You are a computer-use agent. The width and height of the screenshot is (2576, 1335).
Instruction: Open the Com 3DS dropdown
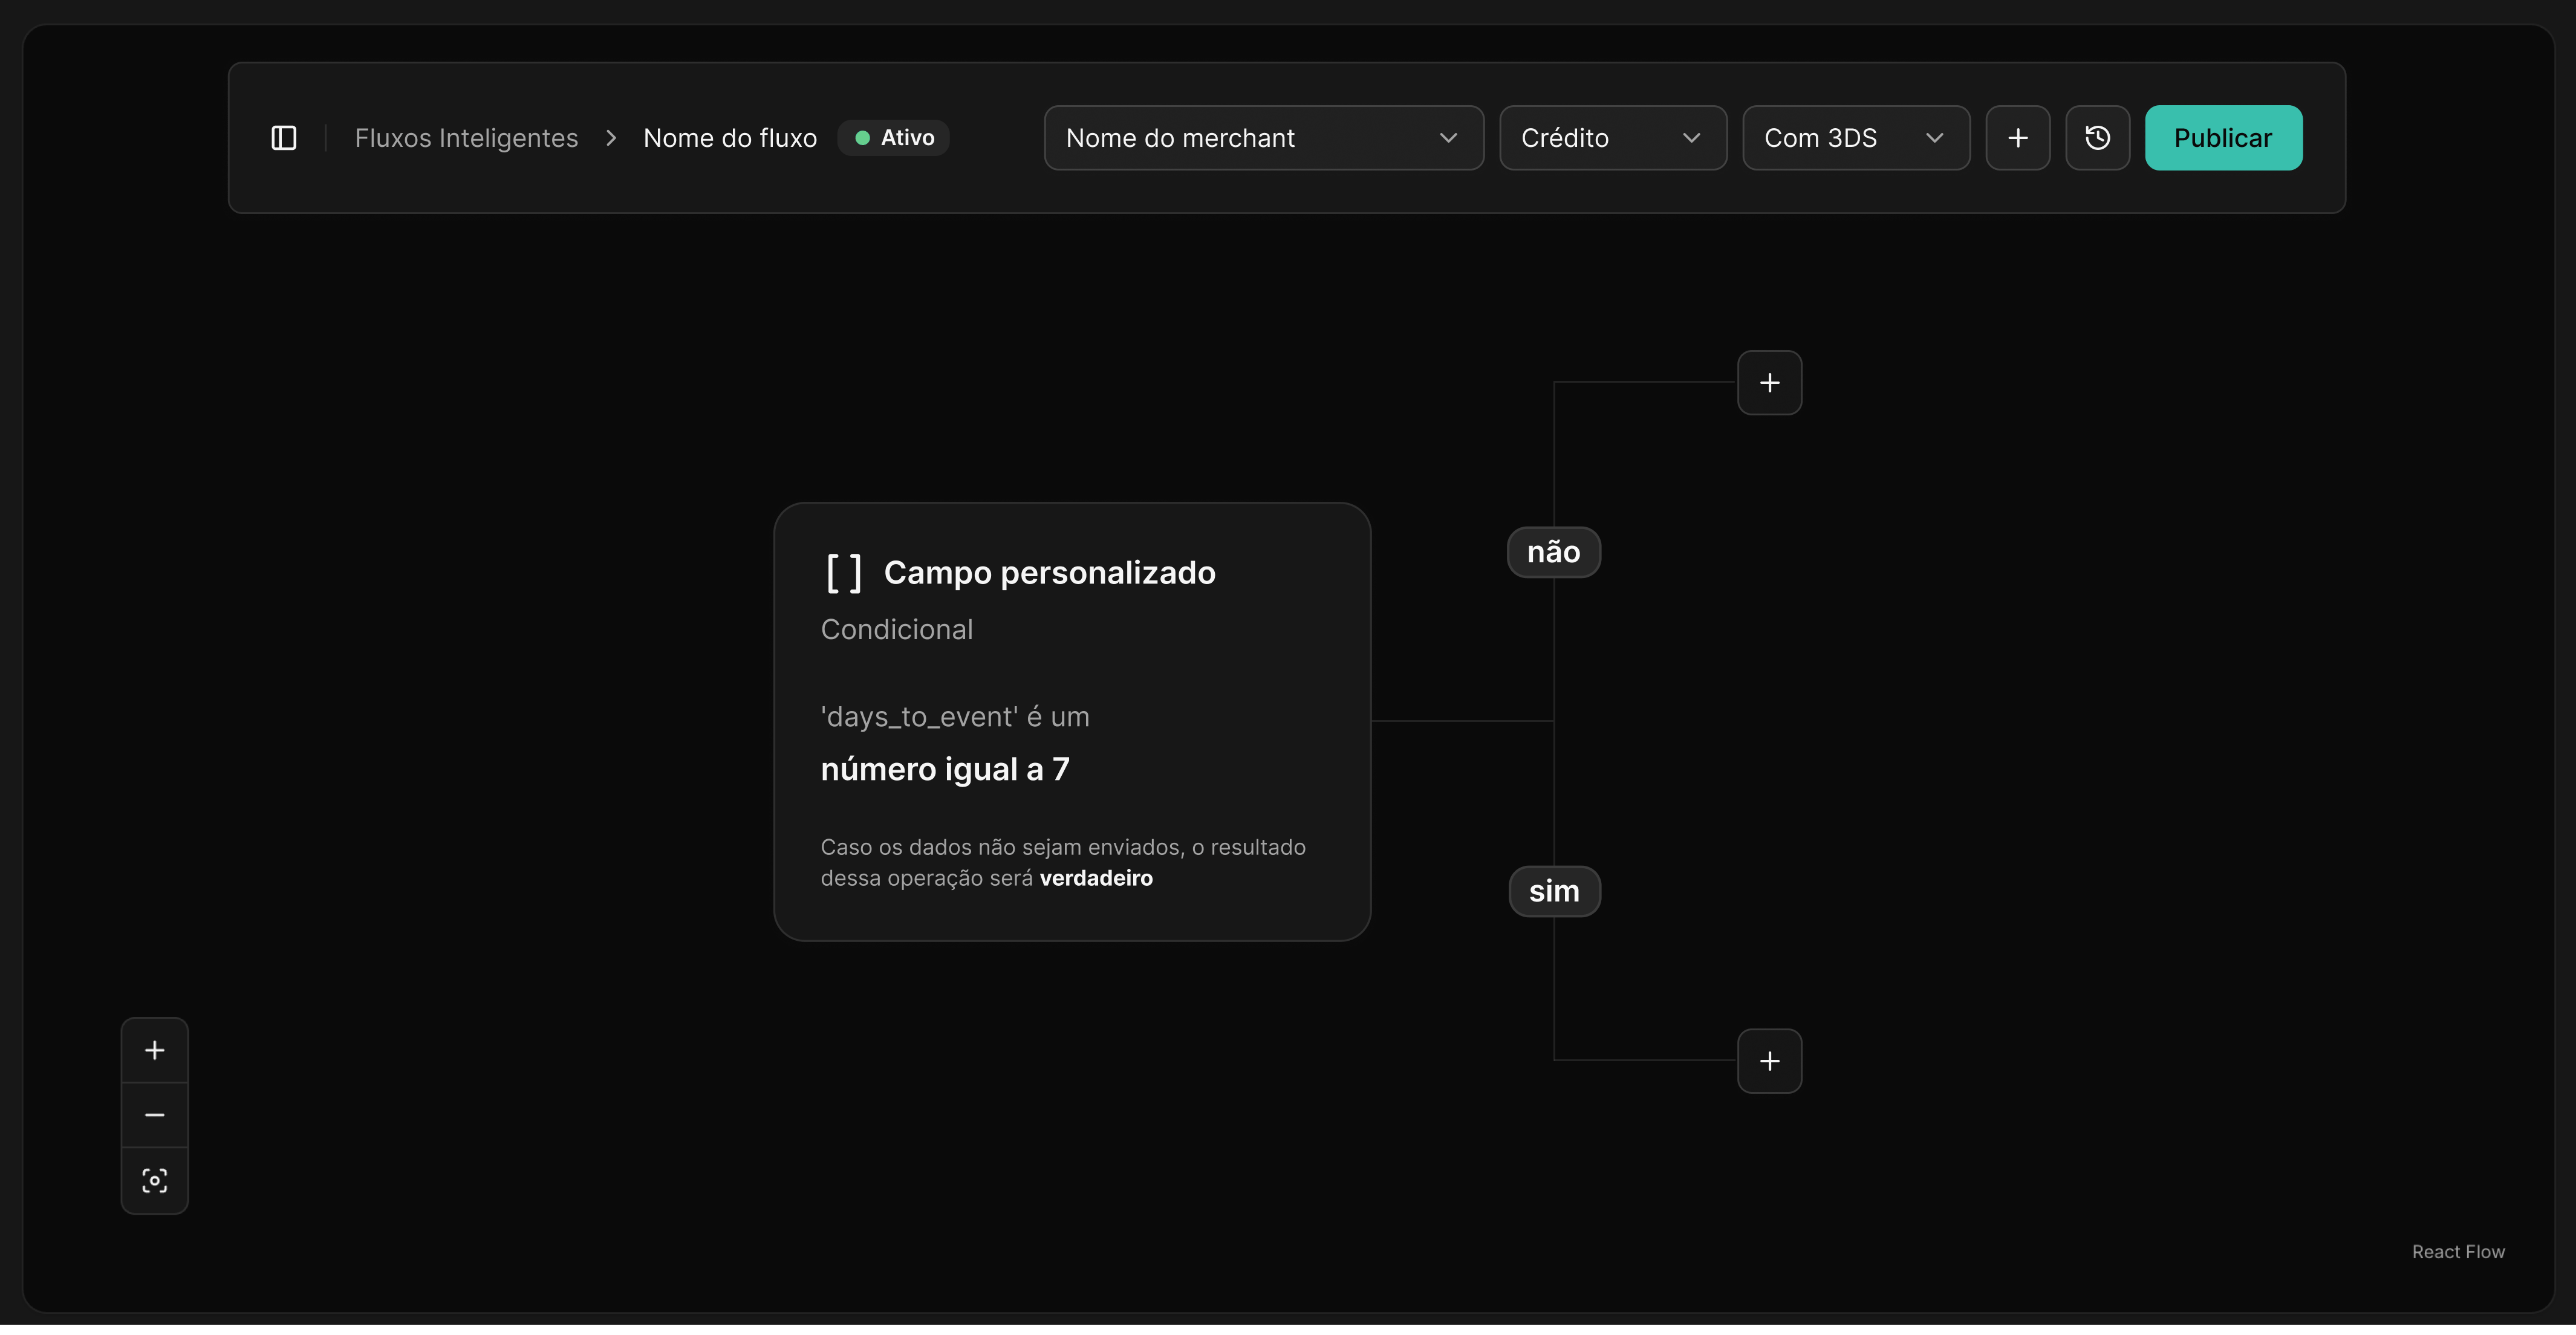click(x=1856, y=138)
